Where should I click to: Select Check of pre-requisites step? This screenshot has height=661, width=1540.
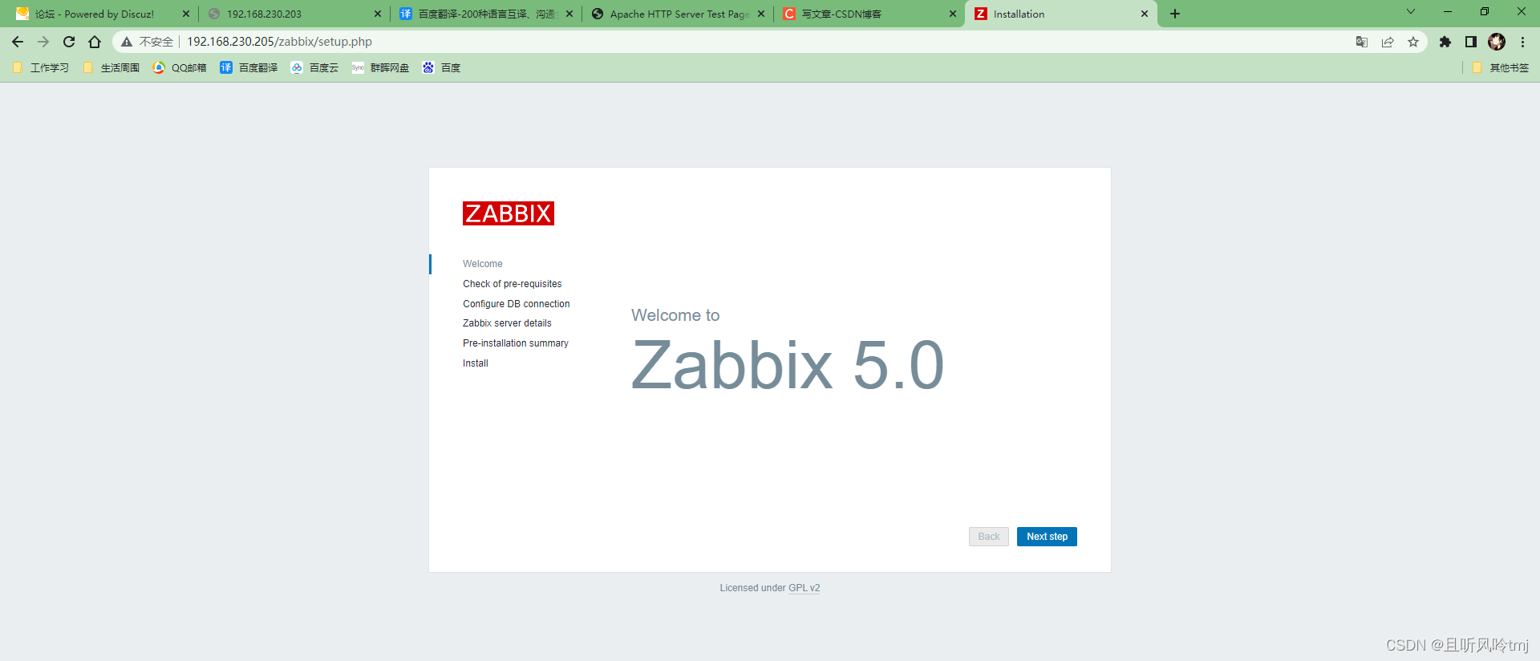click(513, 284)
